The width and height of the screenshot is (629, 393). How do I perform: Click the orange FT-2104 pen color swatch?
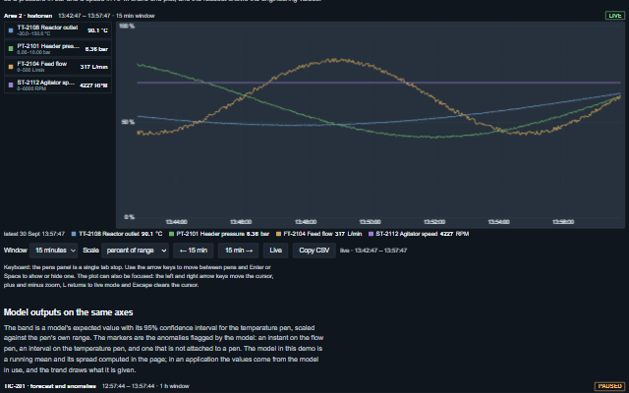(11, 67)
